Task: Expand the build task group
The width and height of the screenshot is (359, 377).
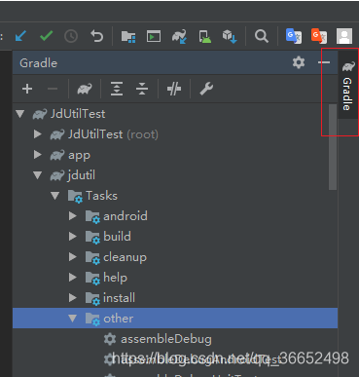Action: click(x=73, y=237)
